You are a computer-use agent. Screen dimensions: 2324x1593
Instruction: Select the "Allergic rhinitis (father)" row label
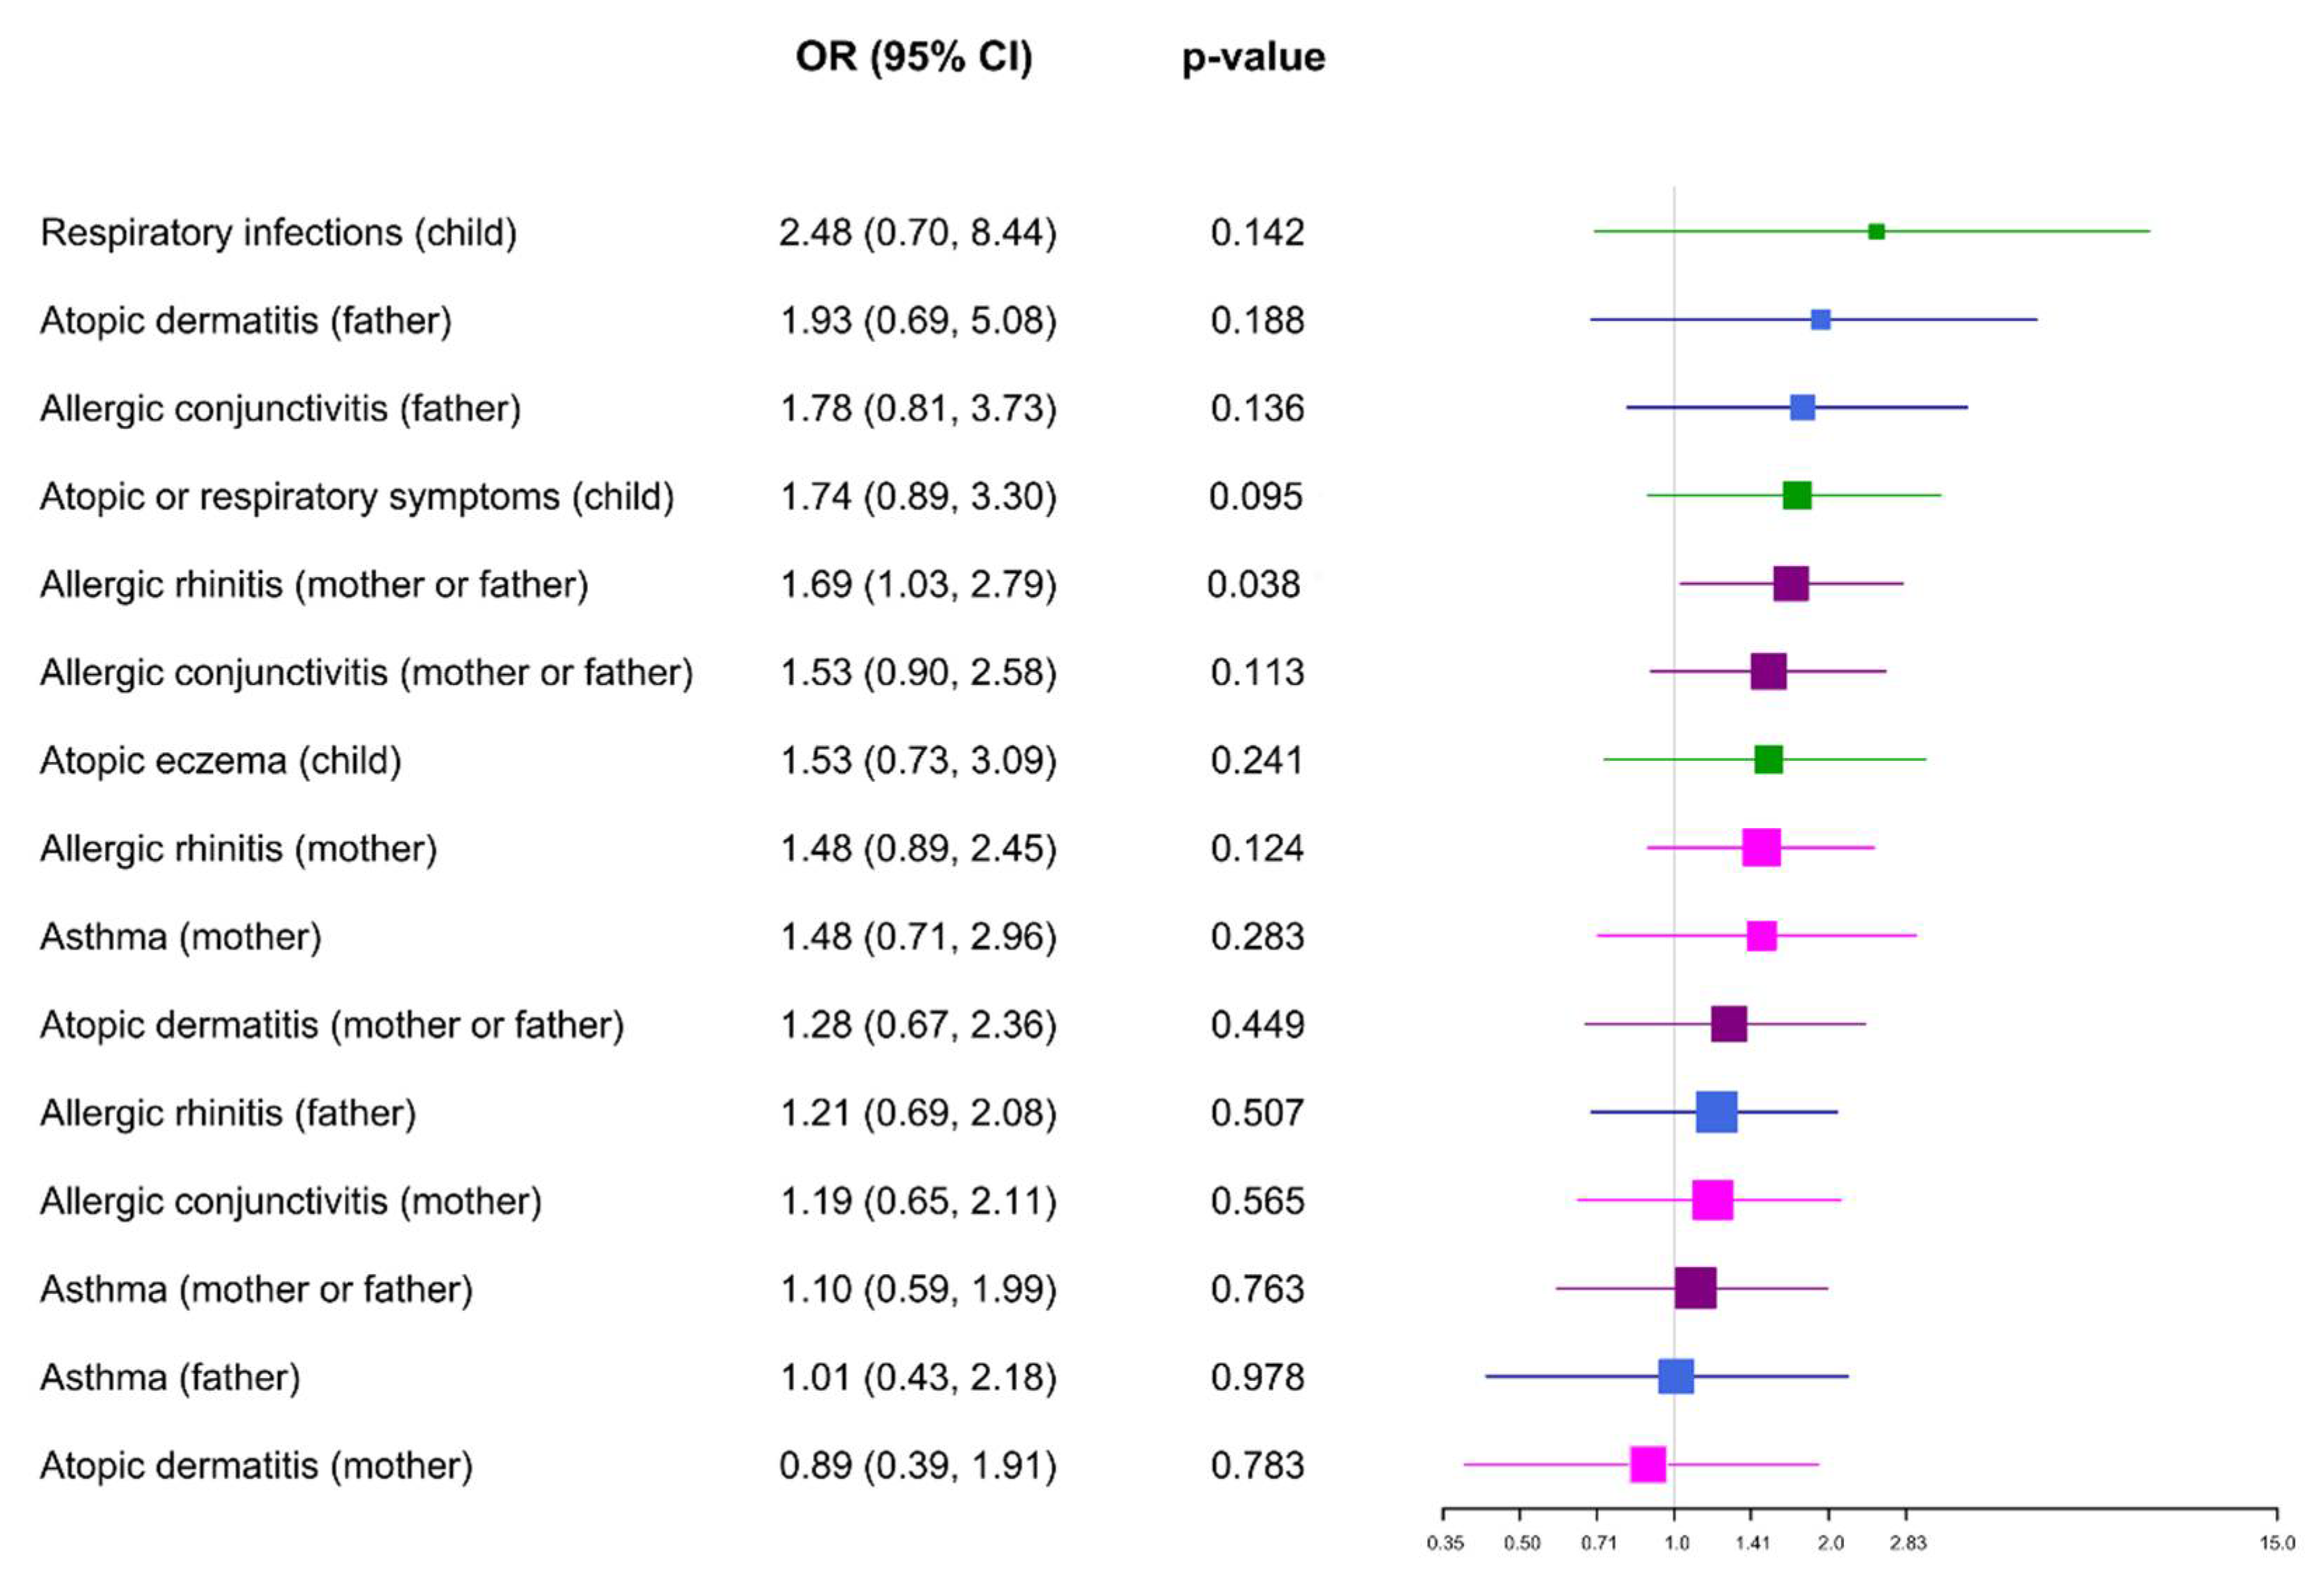[228, 1113]
